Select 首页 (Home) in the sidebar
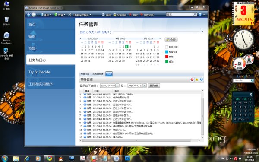The height and width of the screenshot is (162, 259). [x=51, y=24]
